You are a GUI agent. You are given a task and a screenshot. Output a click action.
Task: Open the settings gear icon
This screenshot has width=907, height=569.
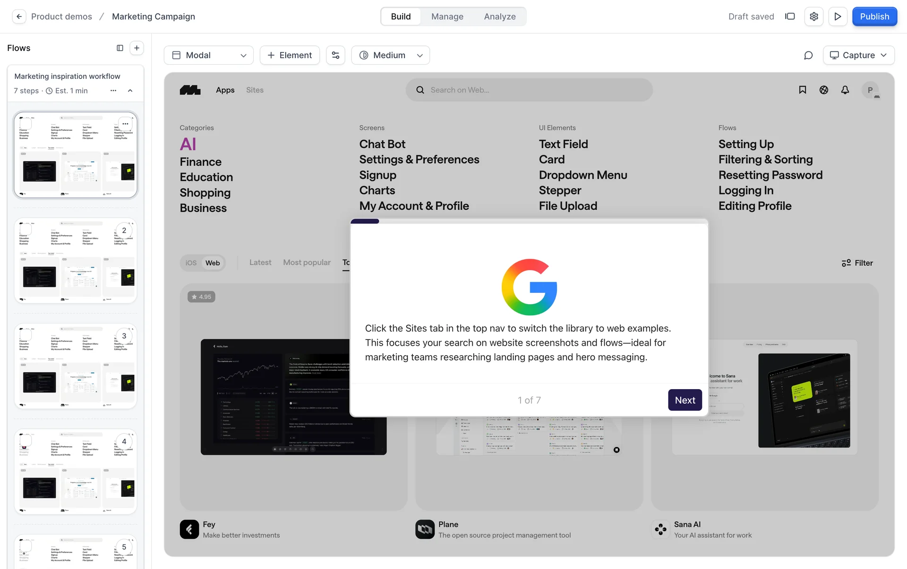click(x=813, y=17)
